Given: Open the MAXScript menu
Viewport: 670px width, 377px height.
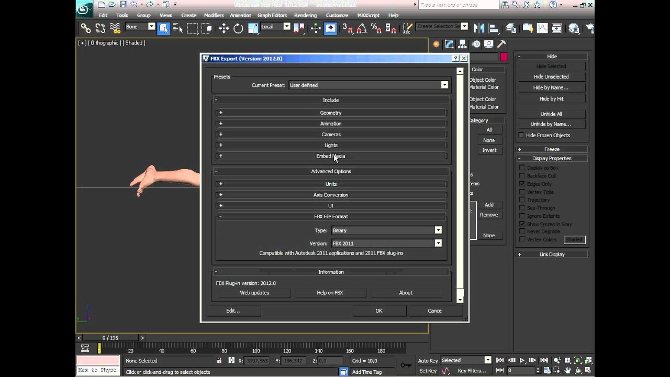Looking at the screenshot, I should click(x=368, y=15).
